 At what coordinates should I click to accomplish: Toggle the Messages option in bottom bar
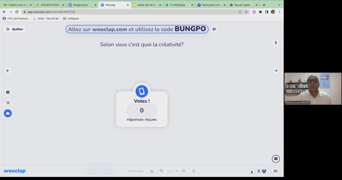(136, 171)
